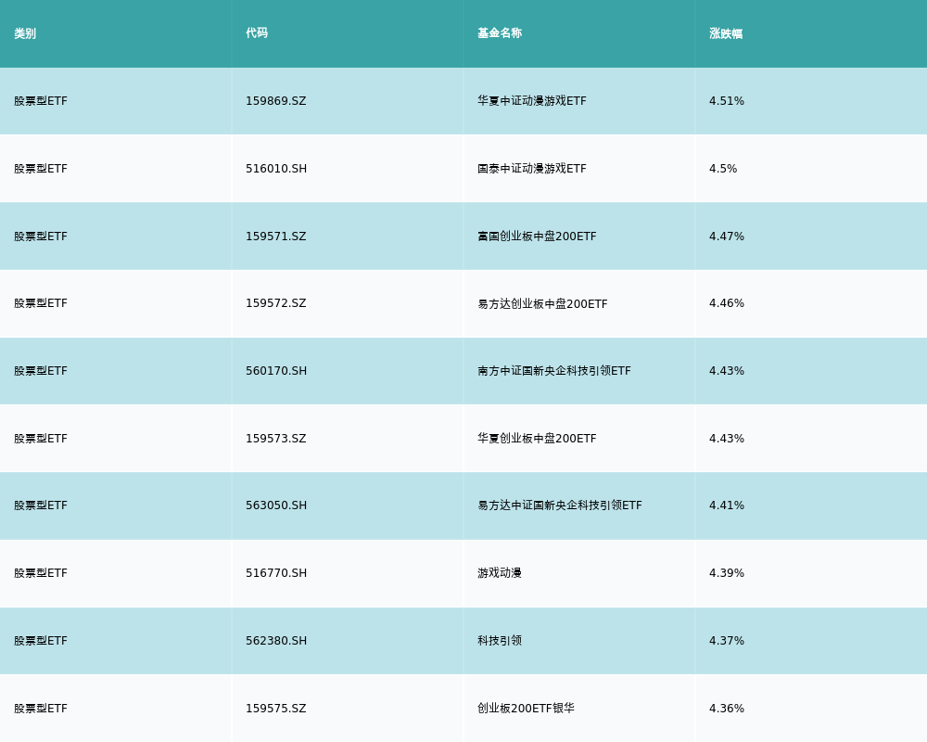Image resolution: width=927 pixels, height=742 pixels.
Task: Click 股票型ETF in the 159572.SZ row
Action: coord(41,303)
